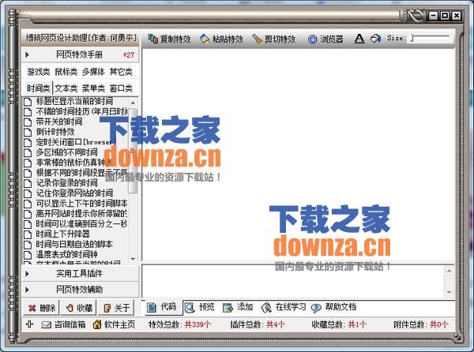Open 软件主页 homepage link
Viewport: 474px width, 352px height.
coord(114,325)
